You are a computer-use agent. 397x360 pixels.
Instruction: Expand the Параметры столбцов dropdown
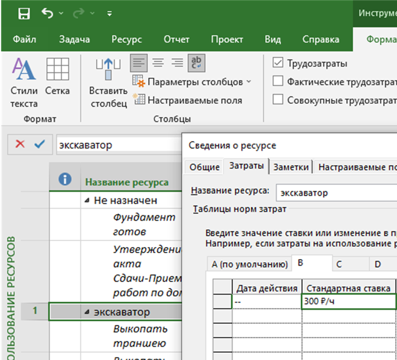pyautogui.click(x=191, y=82)
